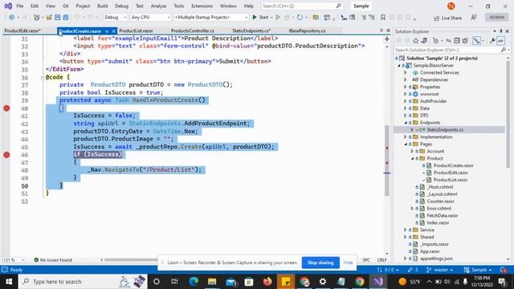Expand the wwwroot folder
Viewport: 514px width, 289px height.
406,94
